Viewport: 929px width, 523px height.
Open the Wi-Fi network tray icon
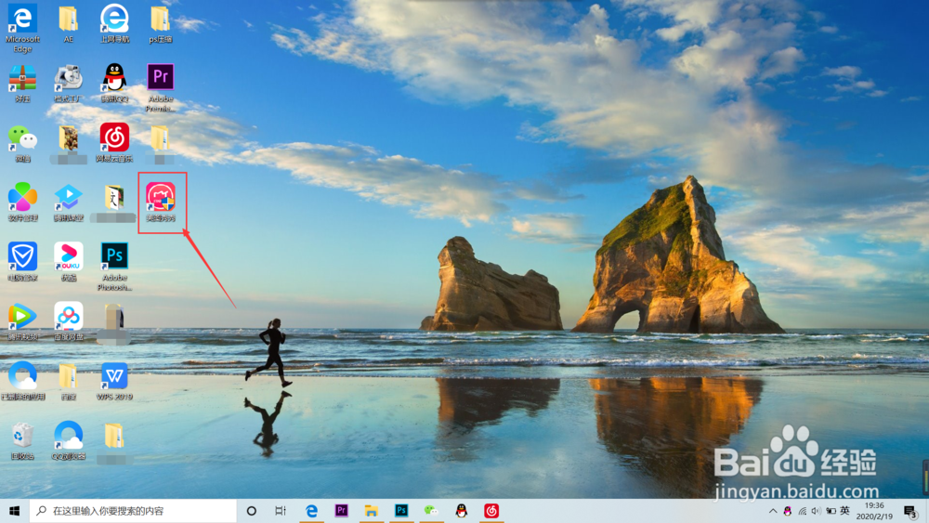tap(803, 511)
